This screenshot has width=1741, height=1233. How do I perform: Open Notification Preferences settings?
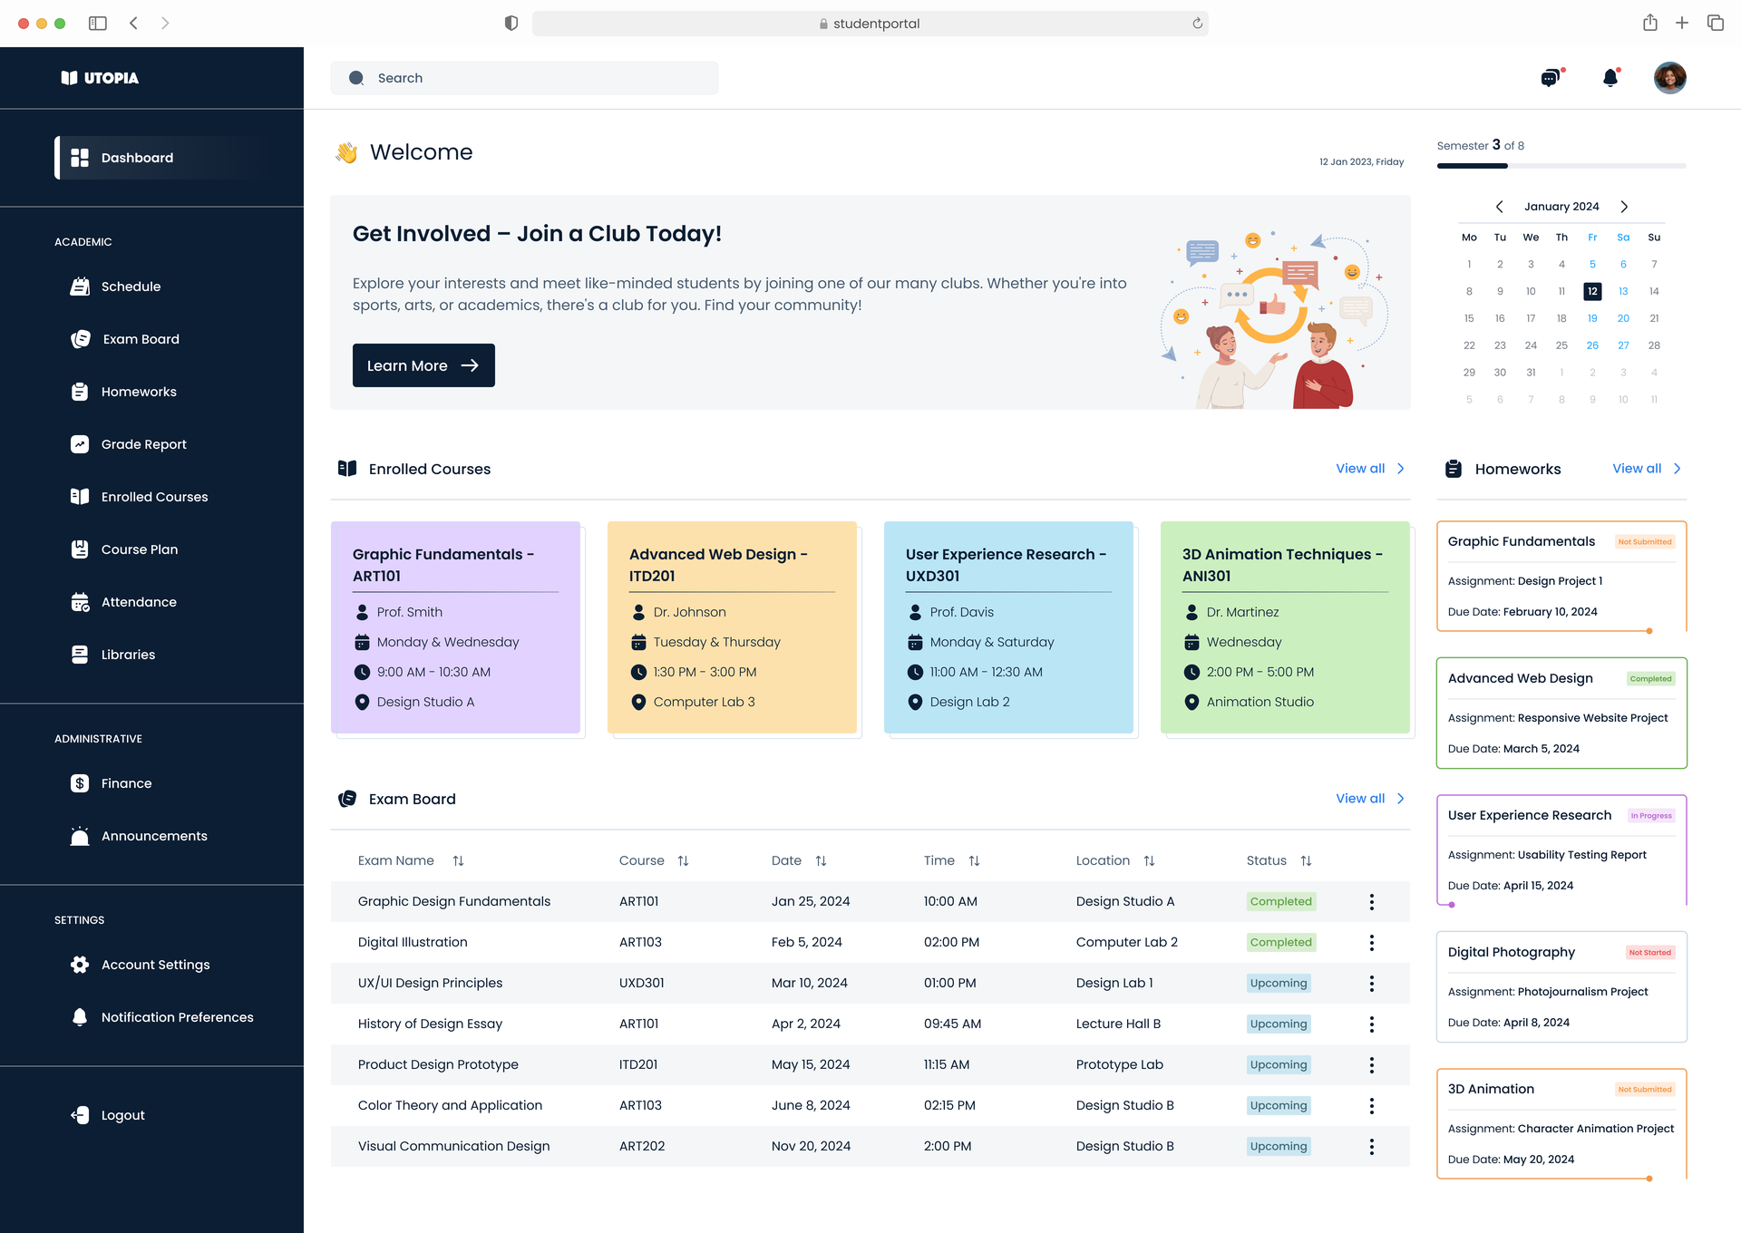(177, 1017)
